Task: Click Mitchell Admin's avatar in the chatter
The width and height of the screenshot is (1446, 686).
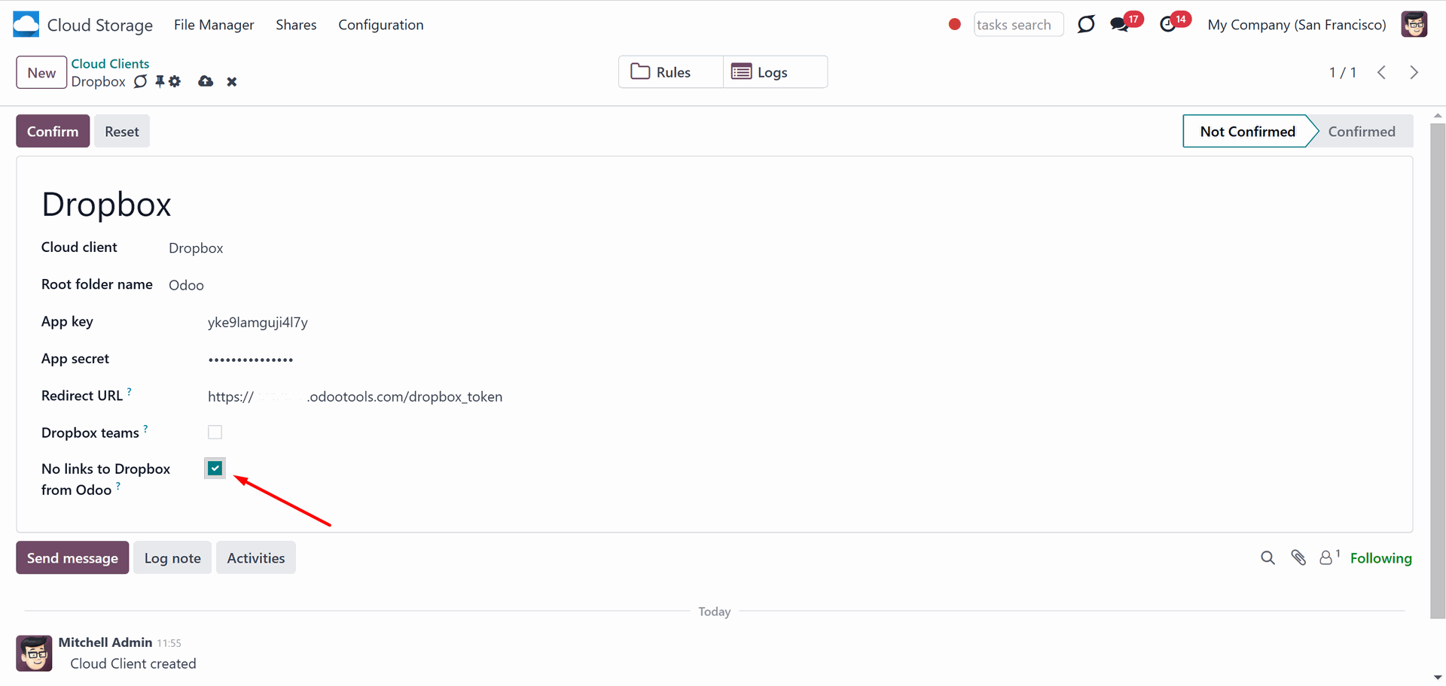Action: pos(35,653)
